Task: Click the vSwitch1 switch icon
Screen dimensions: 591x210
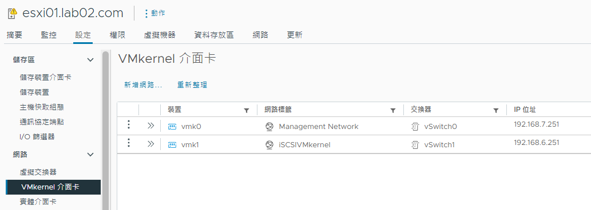Action: pos(415,145)
